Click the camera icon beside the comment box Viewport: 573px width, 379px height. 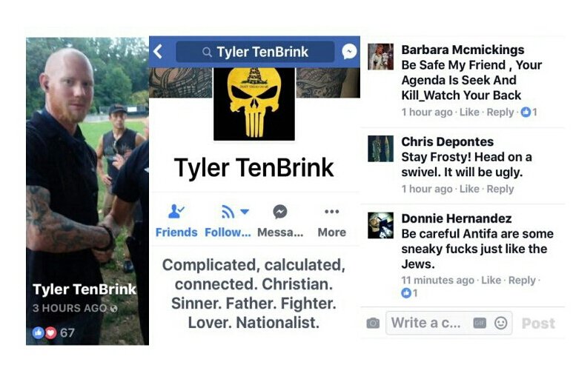[373, 323]
